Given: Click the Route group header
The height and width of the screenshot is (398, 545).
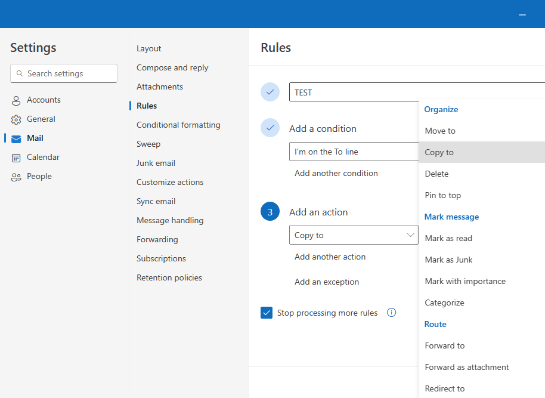Looking at the screenshot, I should 435,324.
